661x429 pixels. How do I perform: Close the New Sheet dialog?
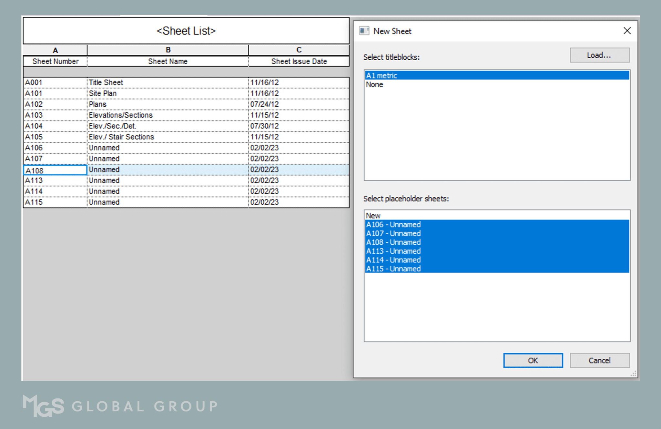tap(627, 31)
